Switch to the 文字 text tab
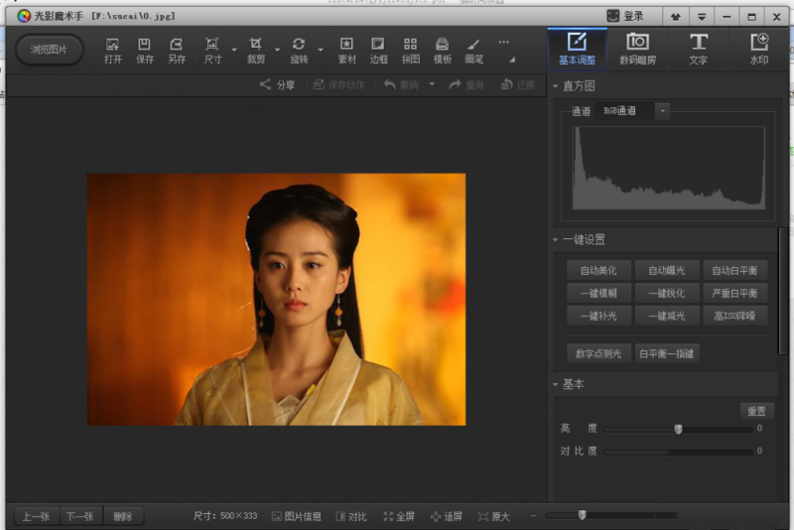Viewport: 794px width, 530px height. coord(699,49)
